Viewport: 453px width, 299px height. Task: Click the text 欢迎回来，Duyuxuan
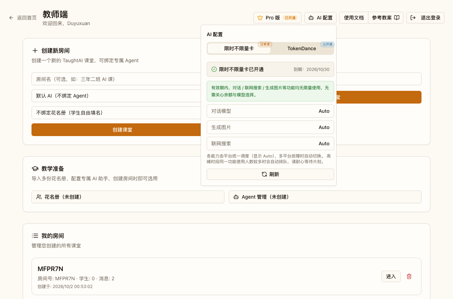click(x=66, y=23)
